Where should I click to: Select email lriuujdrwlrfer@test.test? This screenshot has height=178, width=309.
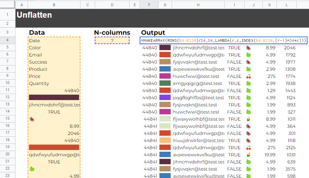click(199, 140)
